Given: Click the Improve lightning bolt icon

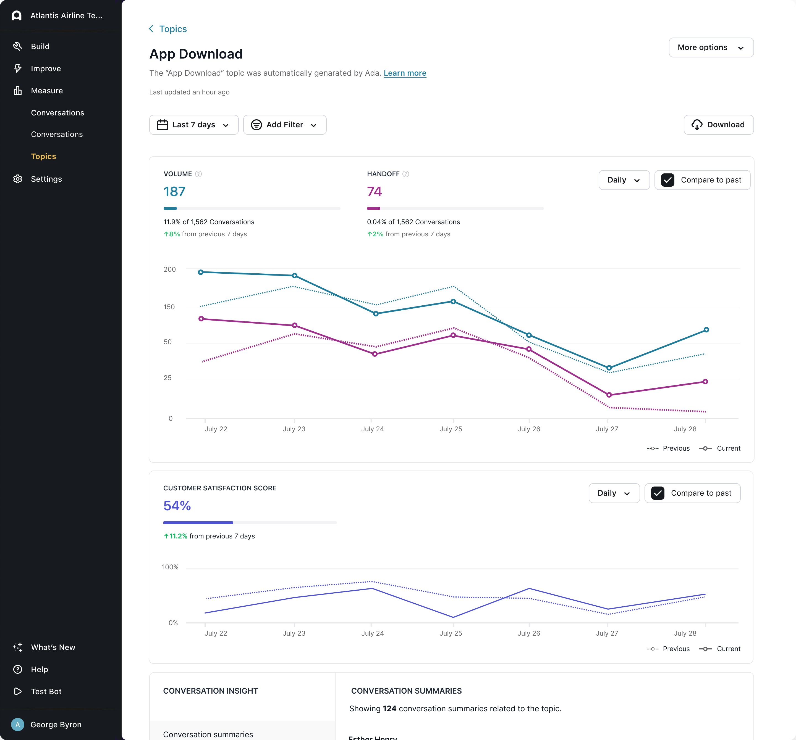Looking at the screenshot, I should 17,68.
